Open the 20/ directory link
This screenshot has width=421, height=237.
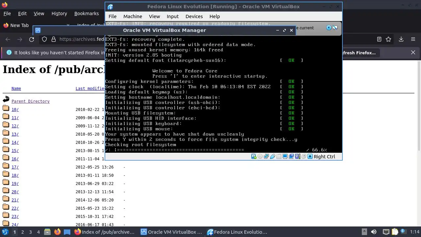pyautogui.click(x=15, y=192)
